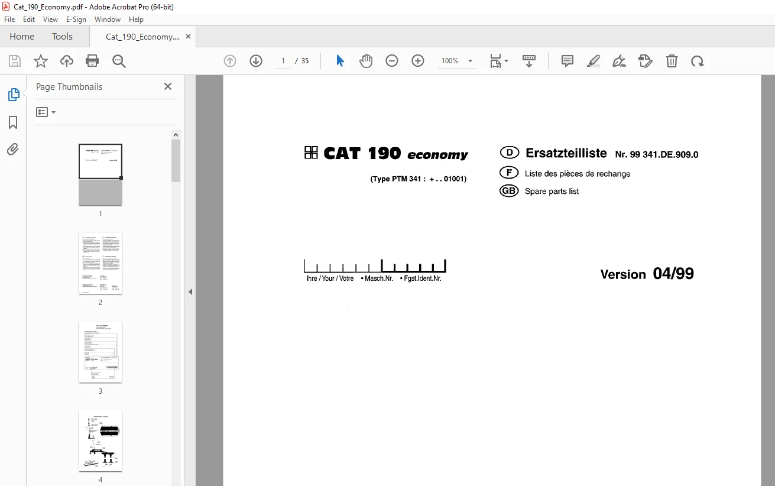Viewport: 775px width, 486px height.
Task: Click the current page number field
Action: coord(283,61)
